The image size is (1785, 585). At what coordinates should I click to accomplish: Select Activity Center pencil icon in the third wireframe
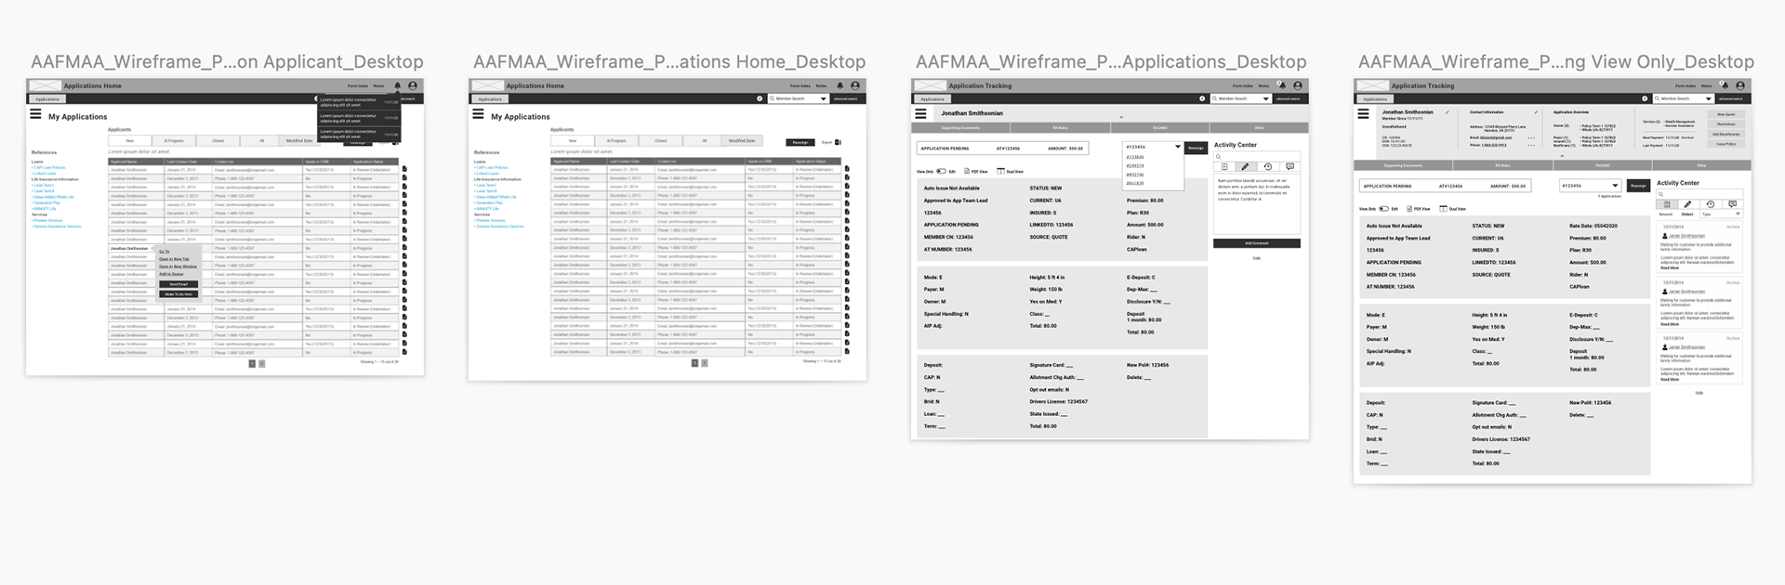(1245, 166)
